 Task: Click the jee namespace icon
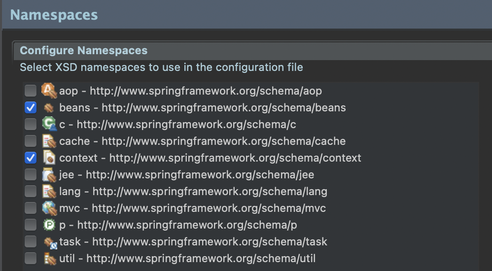[49, 175]
